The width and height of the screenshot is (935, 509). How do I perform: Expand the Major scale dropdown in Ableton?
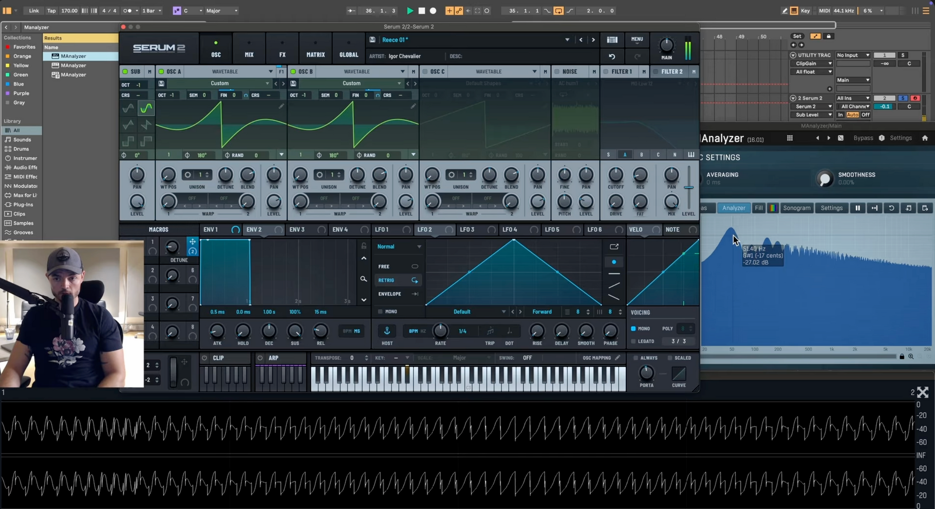coord(222,11)
